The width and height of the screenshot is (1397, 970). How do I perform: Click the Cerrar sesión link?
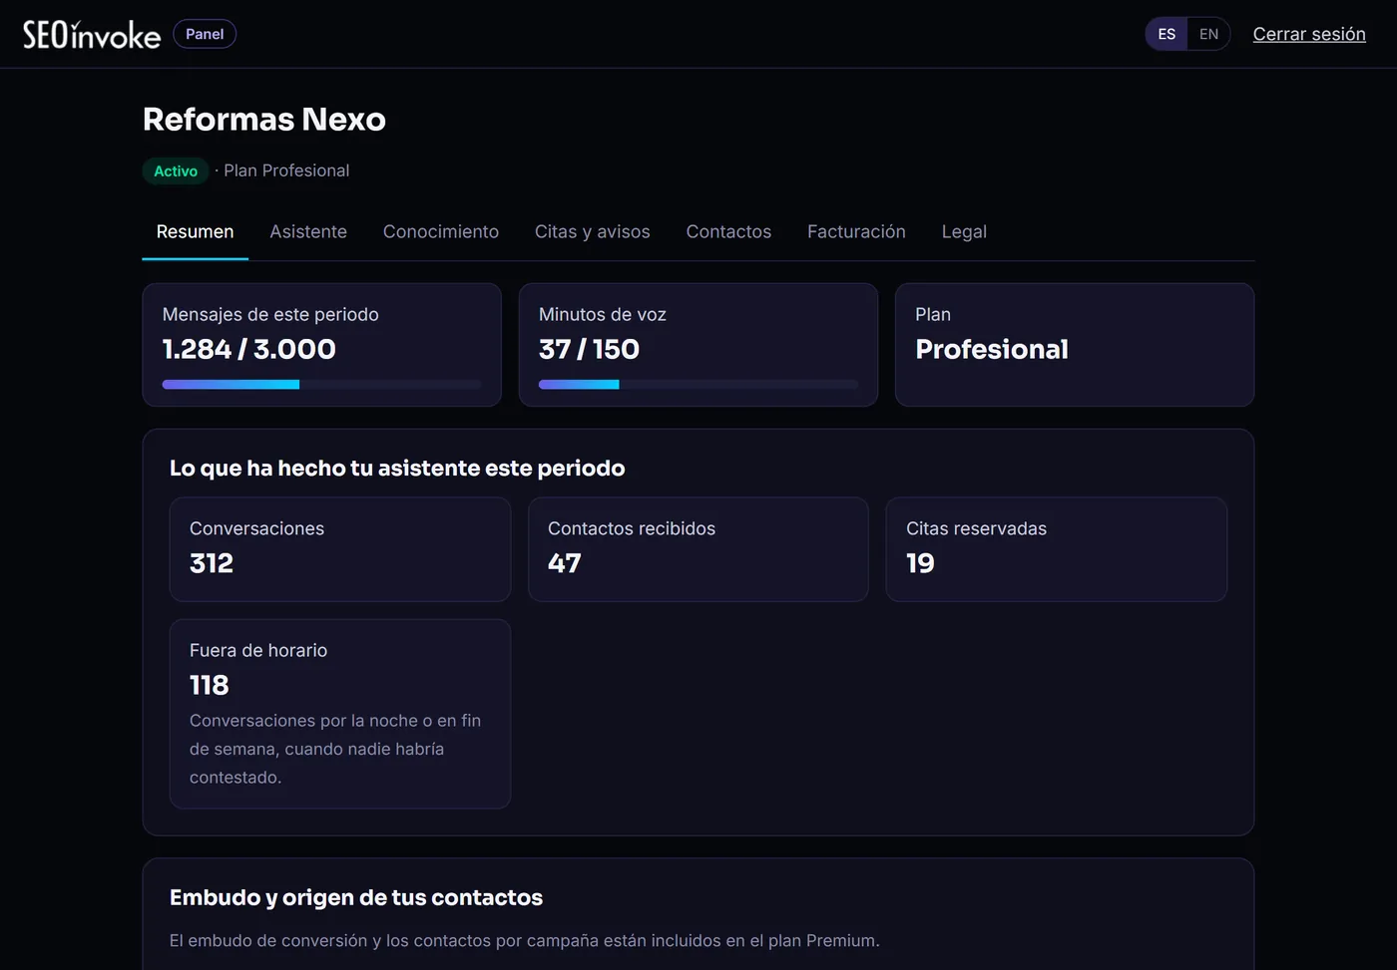coord(1309,34)
